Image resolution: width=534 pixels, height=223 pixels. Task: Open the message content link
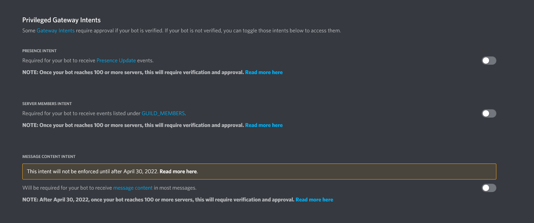(133, 188)
